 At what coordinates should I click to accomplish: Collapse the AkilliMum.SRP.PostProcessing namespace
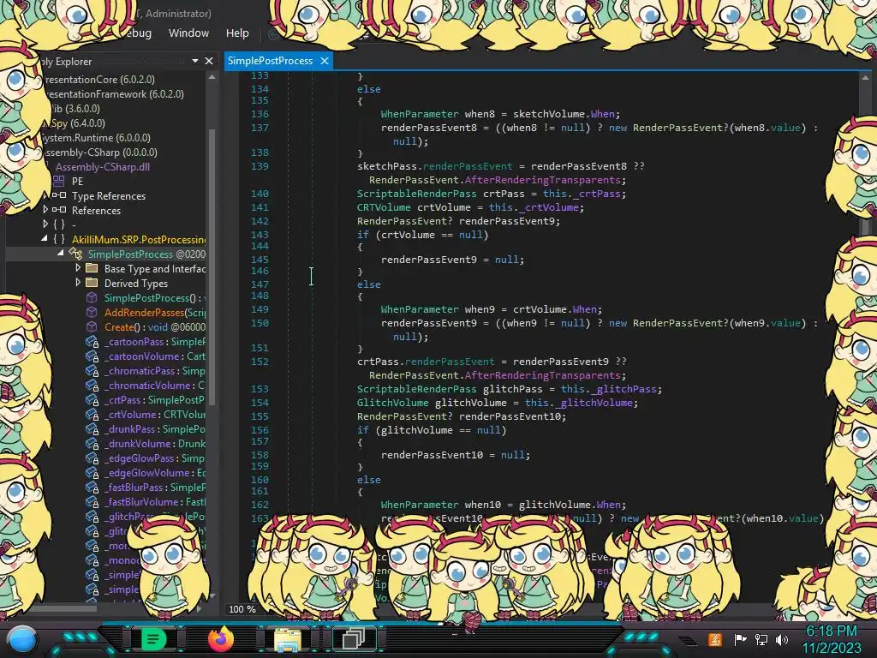click(45, 238)
